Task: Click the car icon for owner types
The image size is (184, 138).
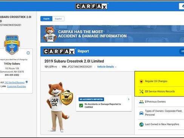Action: (x=141, y=113)
